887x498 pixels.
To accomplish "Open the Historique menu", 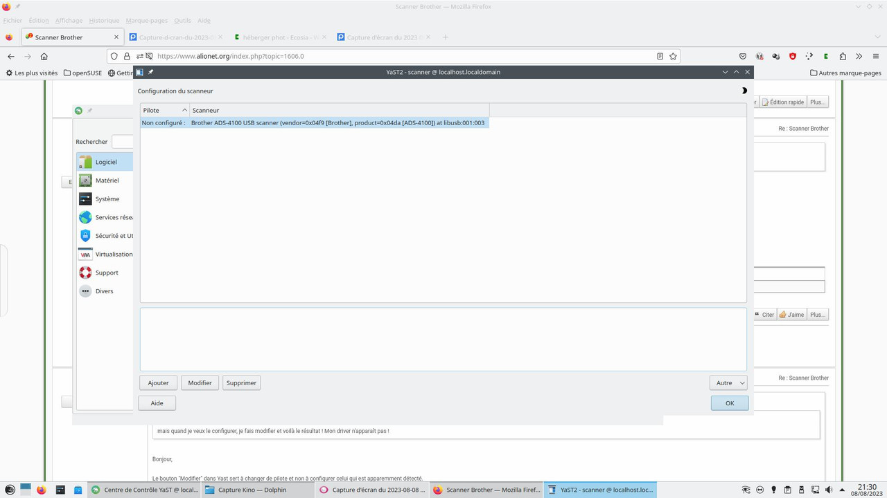I will [104, 21].
